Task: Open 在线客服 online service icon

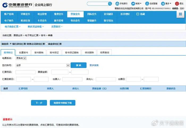Action: point(147,4)
